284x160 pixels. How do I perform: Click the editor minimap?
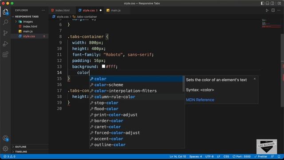(x=271, y=24)
